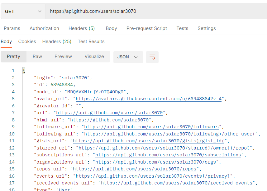Image resolution: width=267 pixels, height=191 pixels.
Task: Open the GET method dropdown
Action: coord(23,12)
